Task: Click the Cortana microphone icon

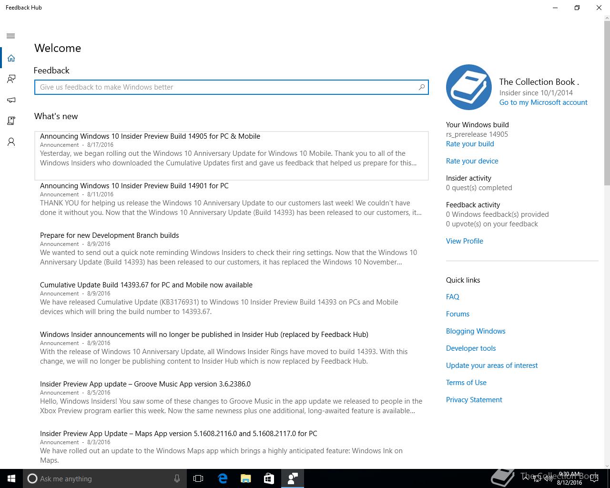Action: tap(177, 478)
